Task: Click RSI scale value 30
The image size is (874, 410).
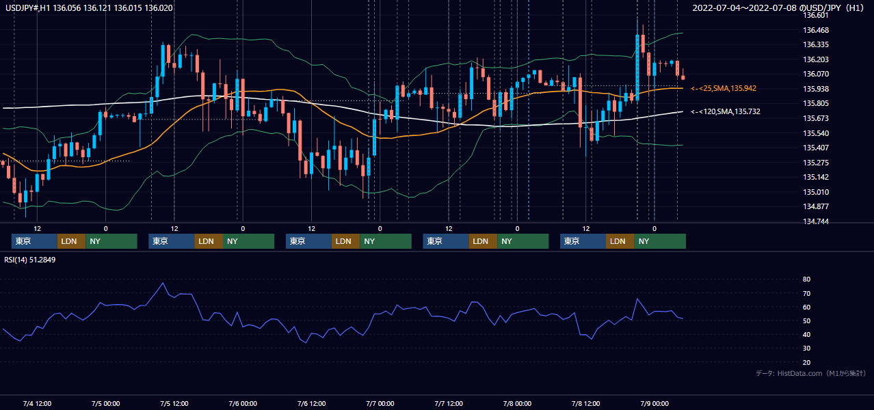Action: [807, 348]
